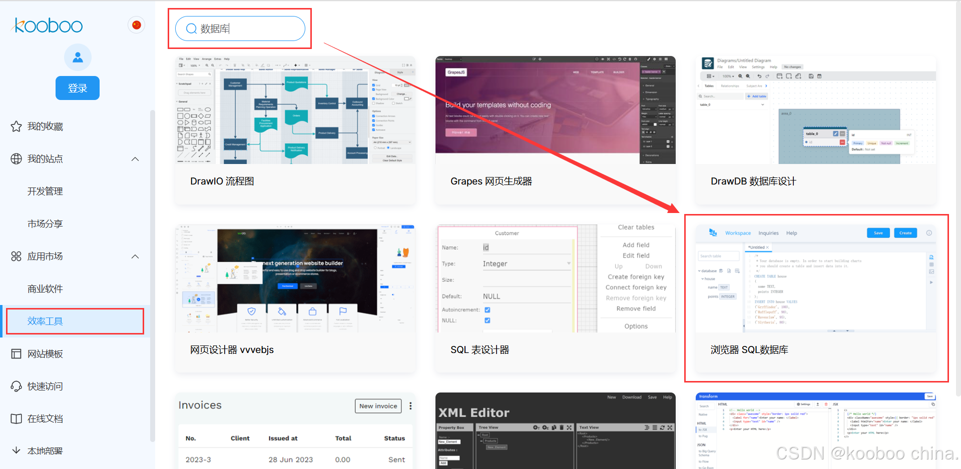This screenshot has width=961, height=469.
Task: Open the XML Editor thumbnail
Action: click(x=556, y=431)
